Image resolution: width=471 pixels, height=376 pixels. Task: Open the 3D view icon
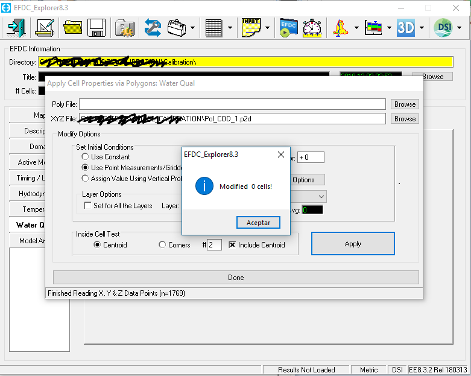tap(406, 28)
